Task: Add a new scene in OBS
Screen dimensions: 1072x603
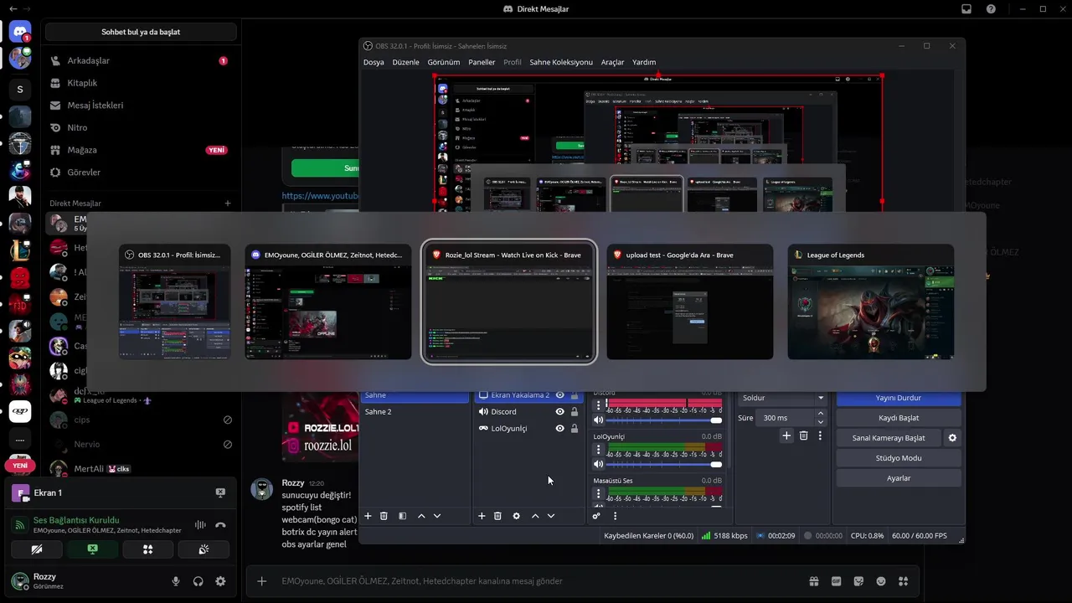Action: tap(368, 516)
